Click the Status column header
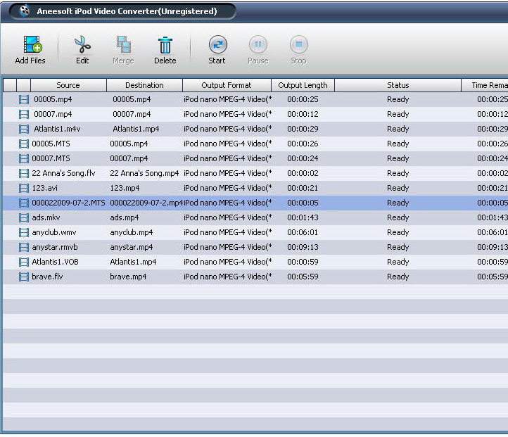This screenshot has width=508, height=437. coord(398,85)
